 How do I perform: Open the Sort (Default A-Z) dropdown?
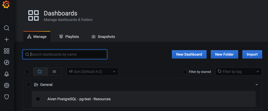[92, 72]
